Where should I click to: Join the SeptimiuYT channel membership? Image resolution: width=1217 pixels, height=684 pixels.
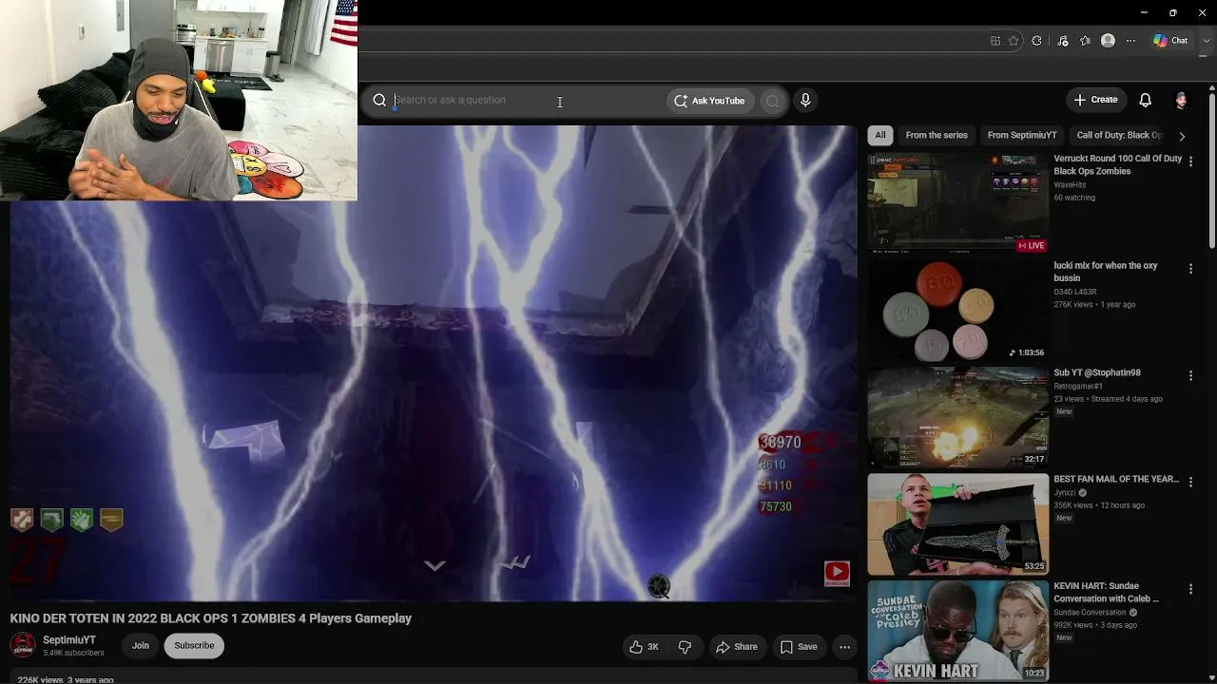coord(141,646)
